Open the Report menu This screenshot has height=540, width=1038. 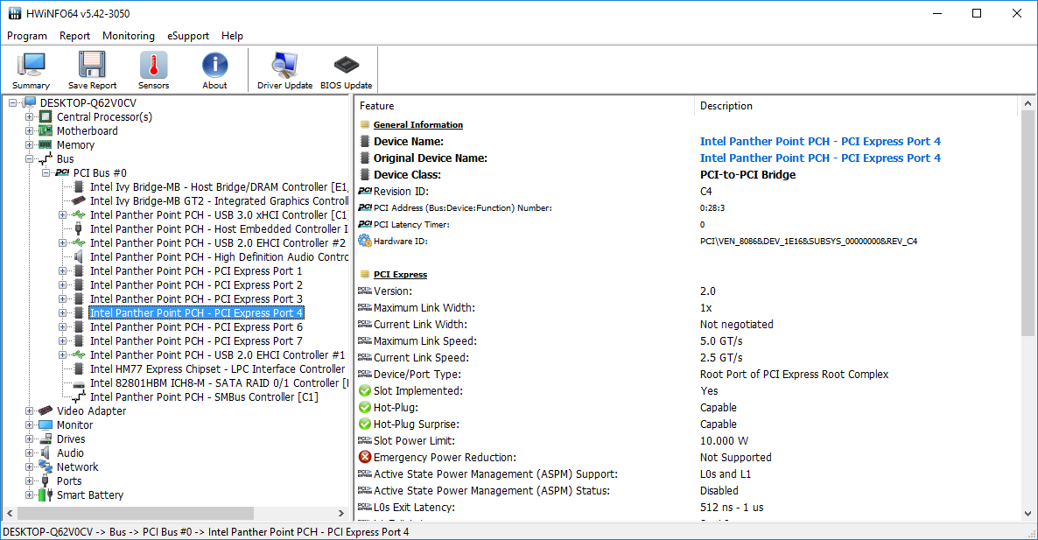pos(74,36)
